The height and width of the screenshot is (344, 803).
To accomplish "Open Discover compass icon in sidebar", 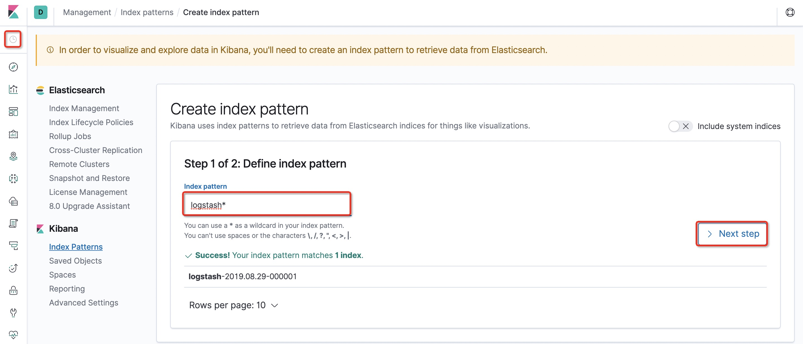I will (x=13, y=67).
